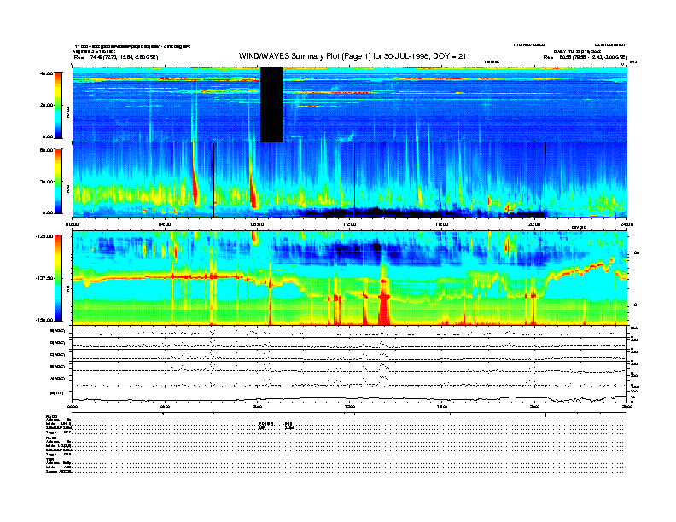Screen dimensions: 676x522
Task: Click the RAD1 panel color scale bar
Action: click(x=58, y=181)
